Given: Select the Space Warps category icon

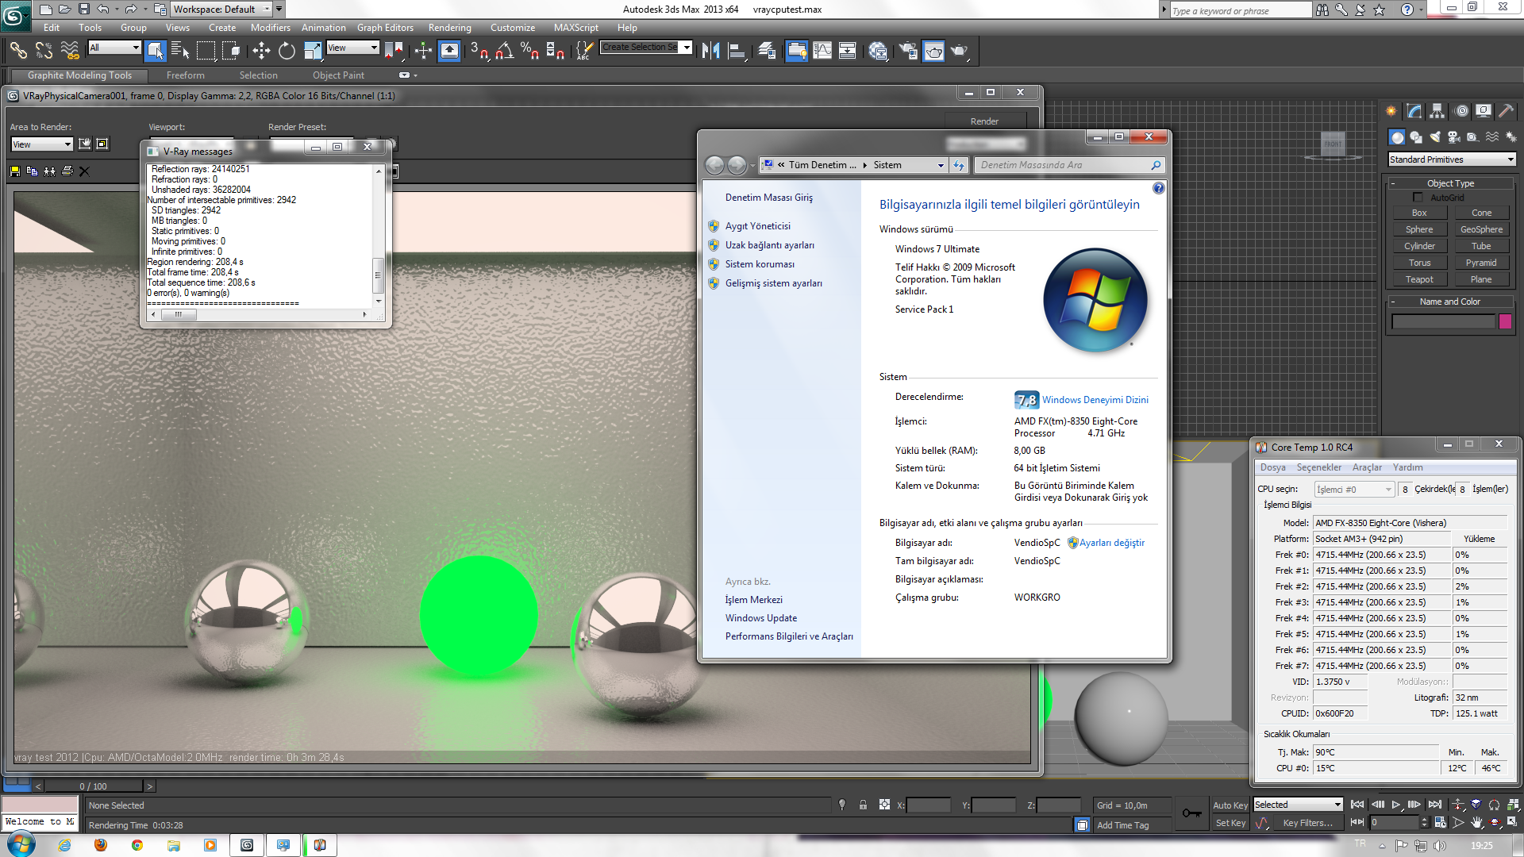Looking at the screenshot, I should [1492, 137].
